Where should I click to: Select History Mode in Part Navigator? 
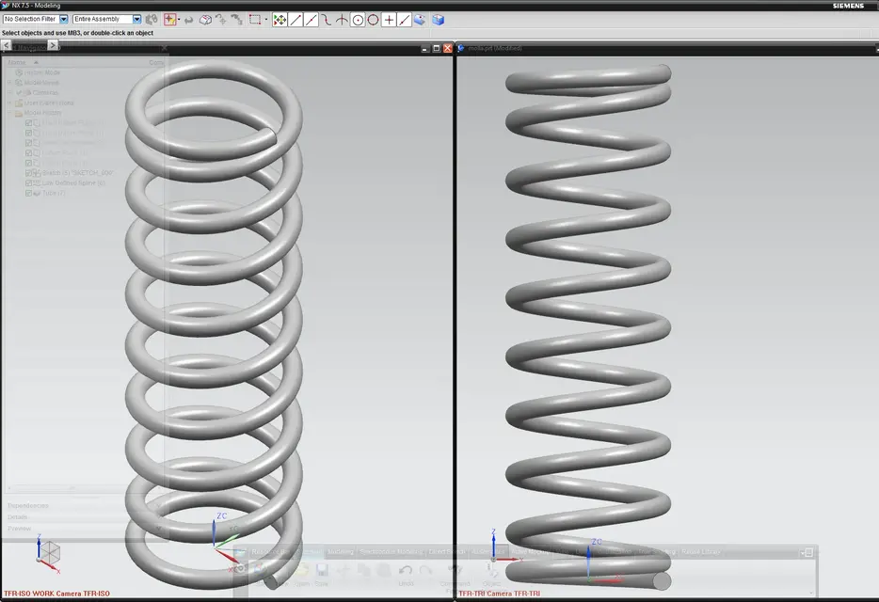[x=42, y=72]
